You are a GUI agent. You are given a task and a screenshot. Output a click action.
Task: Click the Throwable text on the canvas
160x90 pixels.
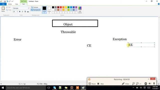pyautogui.click(x=68, y=32)
